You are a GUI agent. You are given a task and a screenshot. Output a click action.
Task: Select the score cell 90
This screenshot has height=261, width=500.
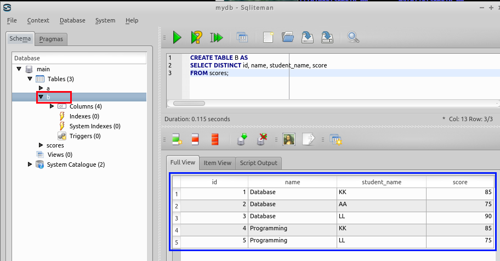pos(460,217)
